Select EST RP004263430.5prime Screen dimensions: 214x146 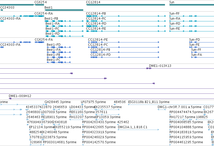[x=99, y=122]
